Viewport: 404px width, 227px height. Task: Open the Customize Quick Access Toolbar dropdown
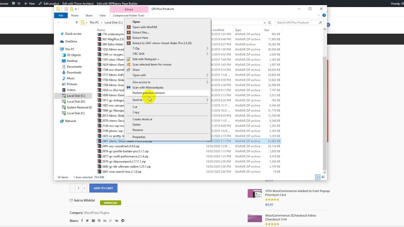coord(76,9)
